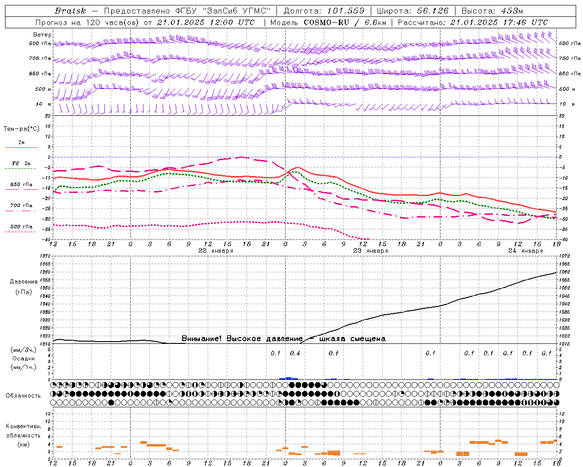Click the Bratsk station title
Image resolution: width=583 pixels, height=467 pixels.
click(70, 11)
